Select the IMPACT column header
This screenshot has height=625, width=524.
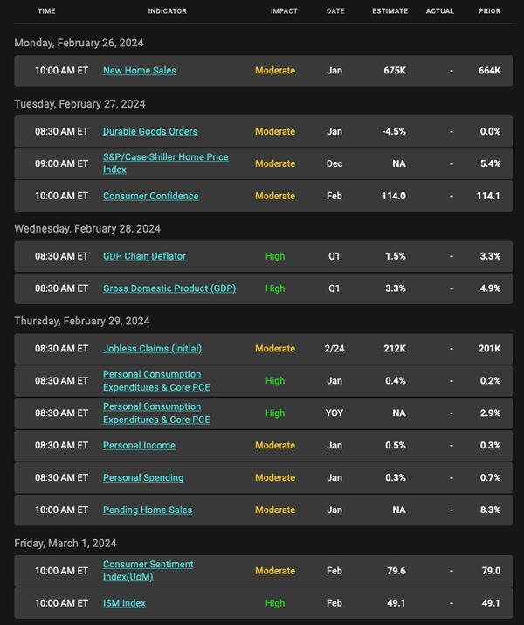284,11
